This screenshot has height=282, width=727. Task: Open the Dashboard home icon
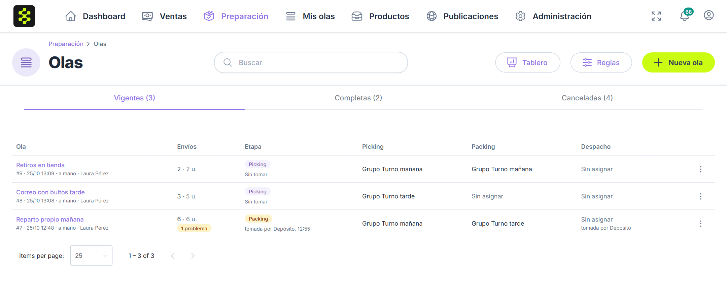[x=71, y=16]
